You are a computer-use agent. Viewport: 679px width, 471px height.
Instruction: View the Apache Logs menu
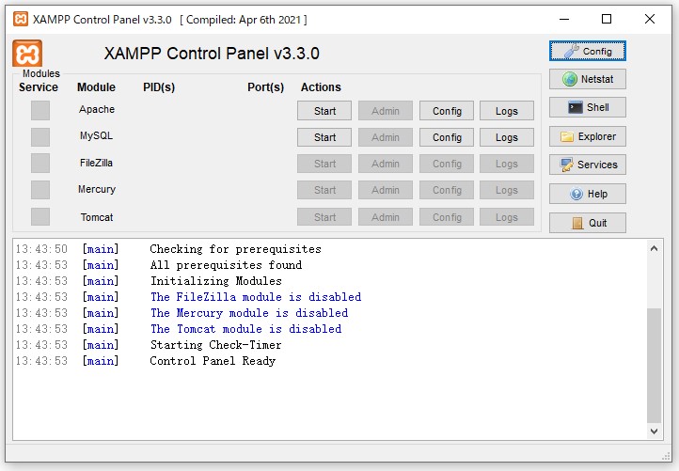506,111
